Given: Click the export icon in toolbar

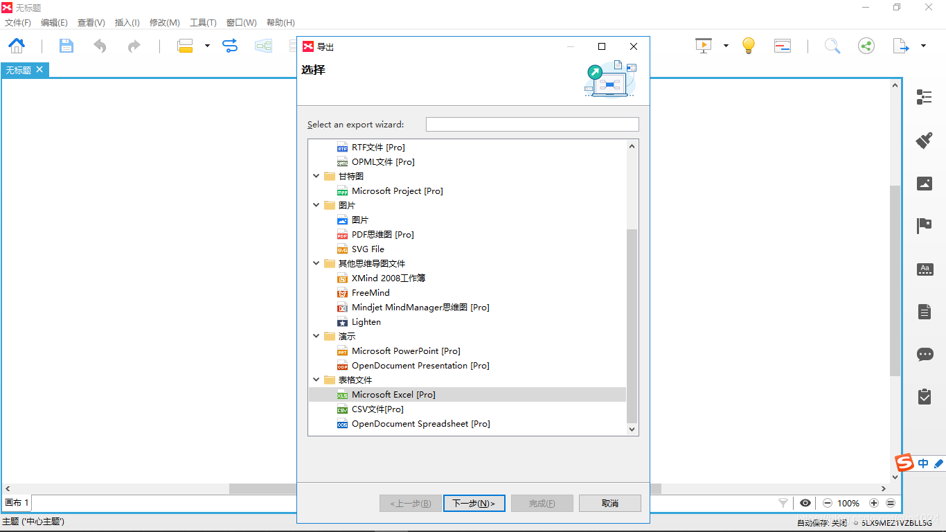Looking at the screenshot, I should pyautogui.click(x=900, y=46).
